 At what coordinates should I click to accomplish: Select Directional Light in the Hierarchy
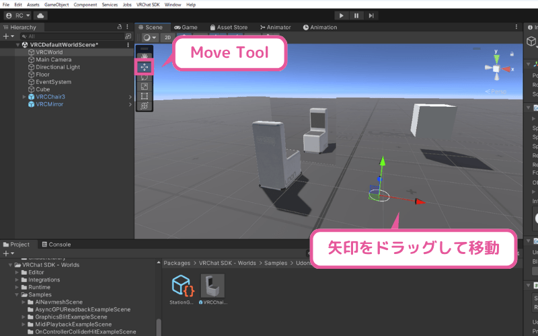[x=58, y=67]
